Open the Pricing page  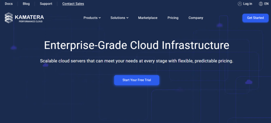[x=173, y=18]
